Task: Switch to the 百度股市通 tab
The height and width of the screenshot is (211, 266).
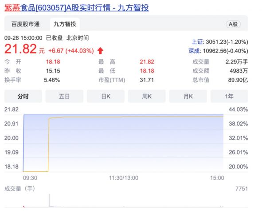Action: coord(25,24)
